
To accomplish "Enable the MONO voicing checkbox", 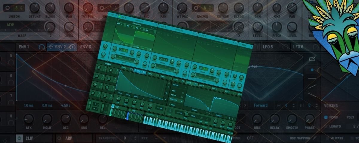I will [x=326, y=117].
